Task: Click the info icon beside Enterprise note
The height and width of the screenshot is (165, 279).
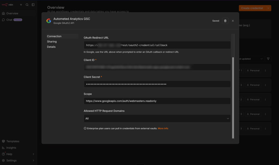Action: (85, 128)
